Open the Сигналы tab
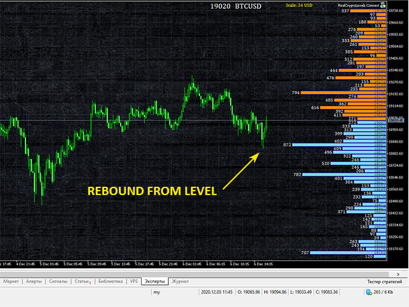This screenshot has height=307, width=409. click(58, 281)
